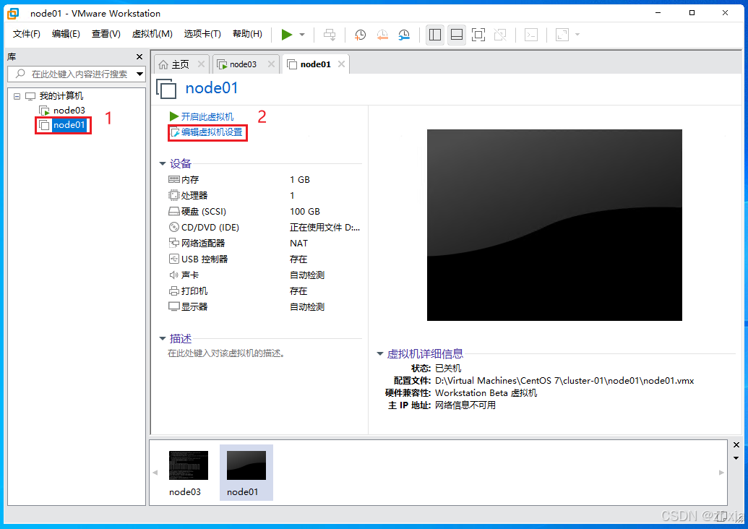Screen dimensions: 748x529
Task: Close the node01 tab
Action: click(x=341, y=64)
